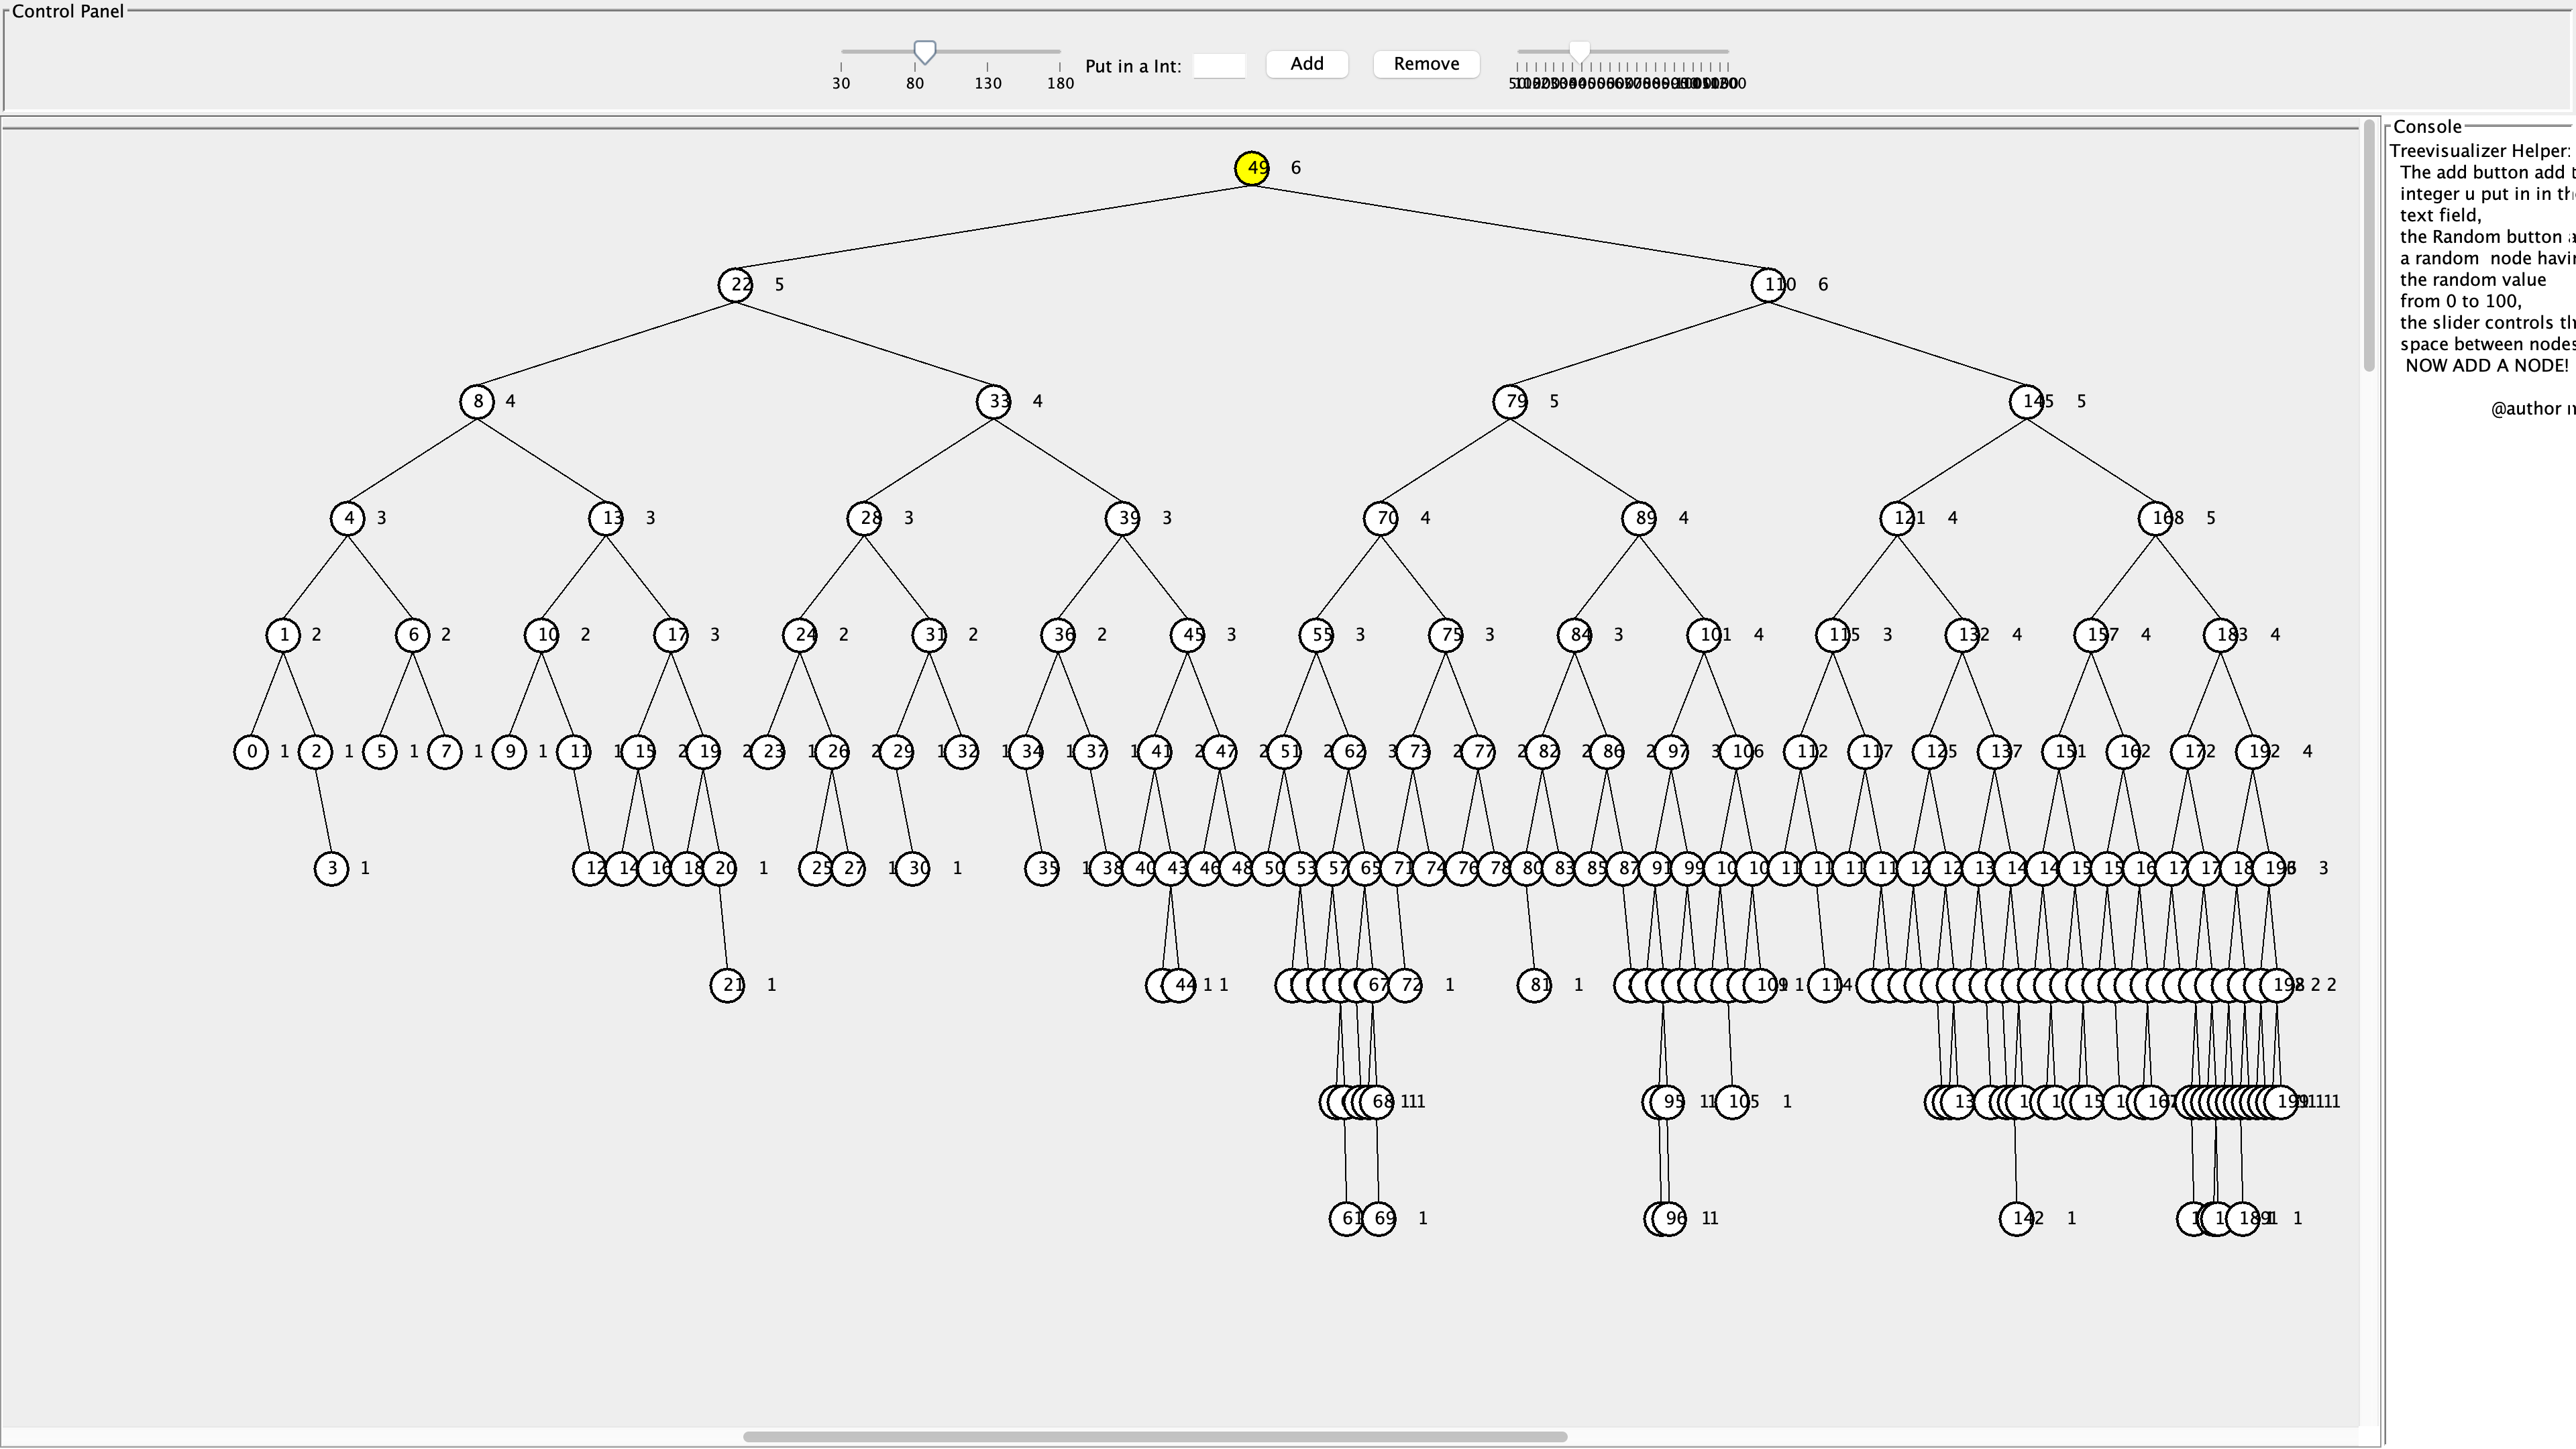Click the yellow root node 49
Image resolution: width=2576 pixels, height=1449 pixels.
click(1252, 168)
